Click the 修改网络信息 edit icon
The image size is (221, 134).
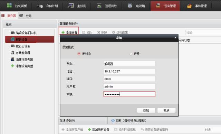116,130
